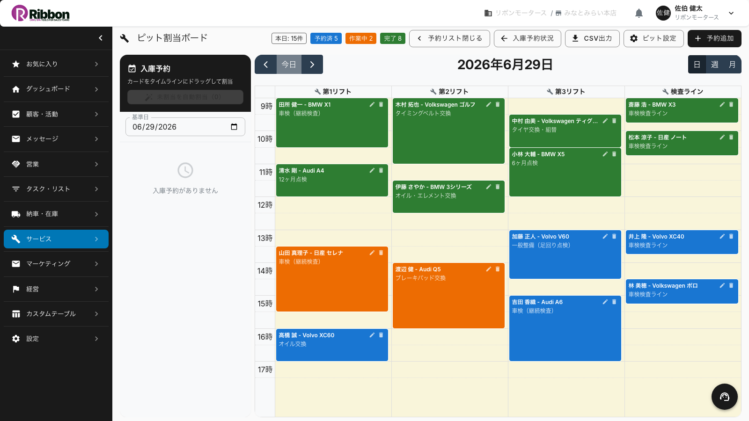Delete 木村 拓也 Volkswagen ゴルフ reservation
This screenshot has height=421, width=749.
coord(498,104)
